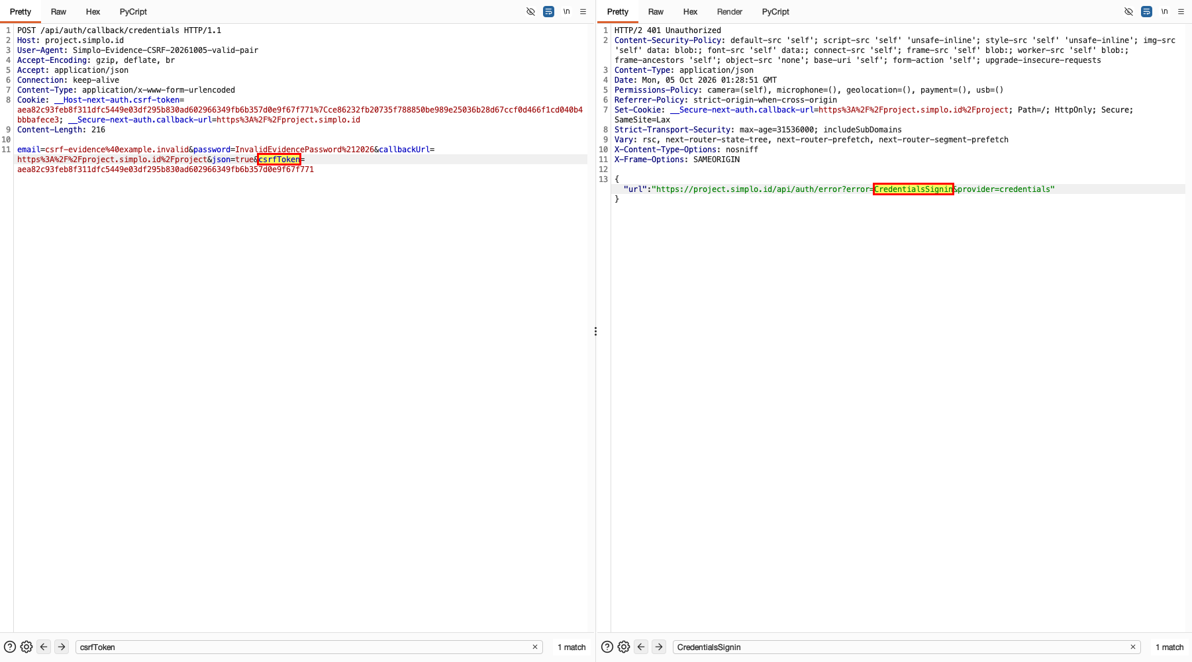Image resolution: width=1192 pixels, height=662 pixels.
Task: Open PyCript tab in request panel
Action: [x=133, y=12]
